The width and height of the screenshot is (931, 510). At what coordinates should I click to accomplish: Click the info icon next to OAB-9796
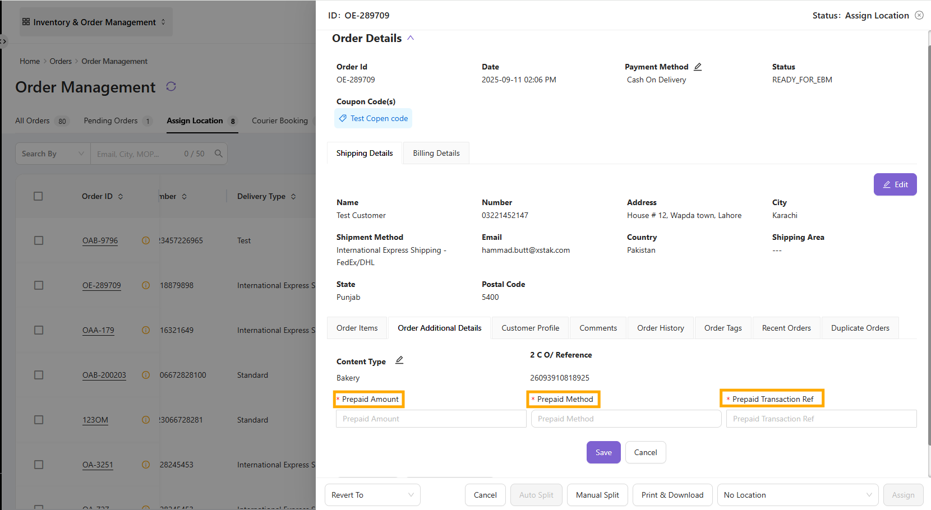click(146, 240)
